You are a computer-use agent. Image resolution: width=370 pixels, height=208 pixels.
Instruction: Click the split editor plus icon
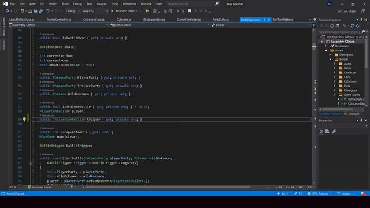coord(314,25)
